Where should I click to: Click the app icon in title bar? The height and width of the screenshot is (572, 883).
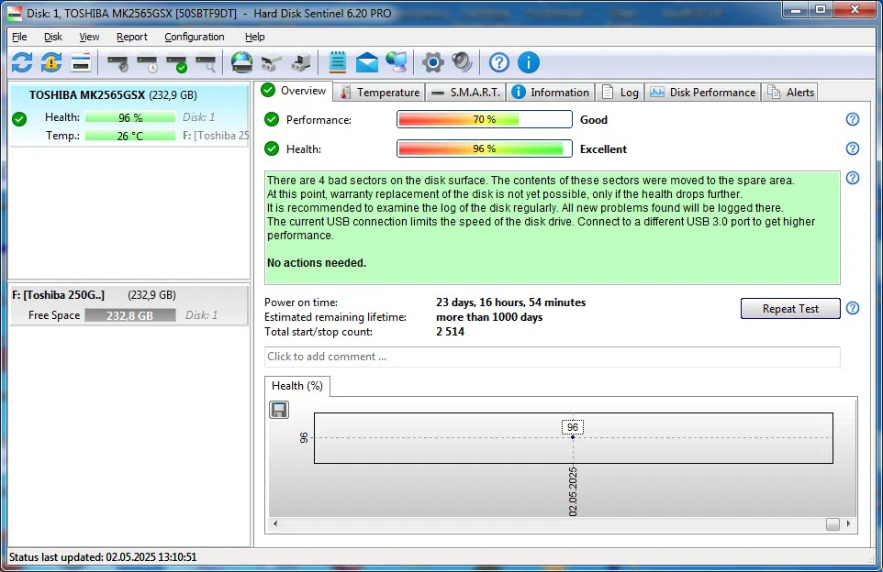tap(15, 13)
